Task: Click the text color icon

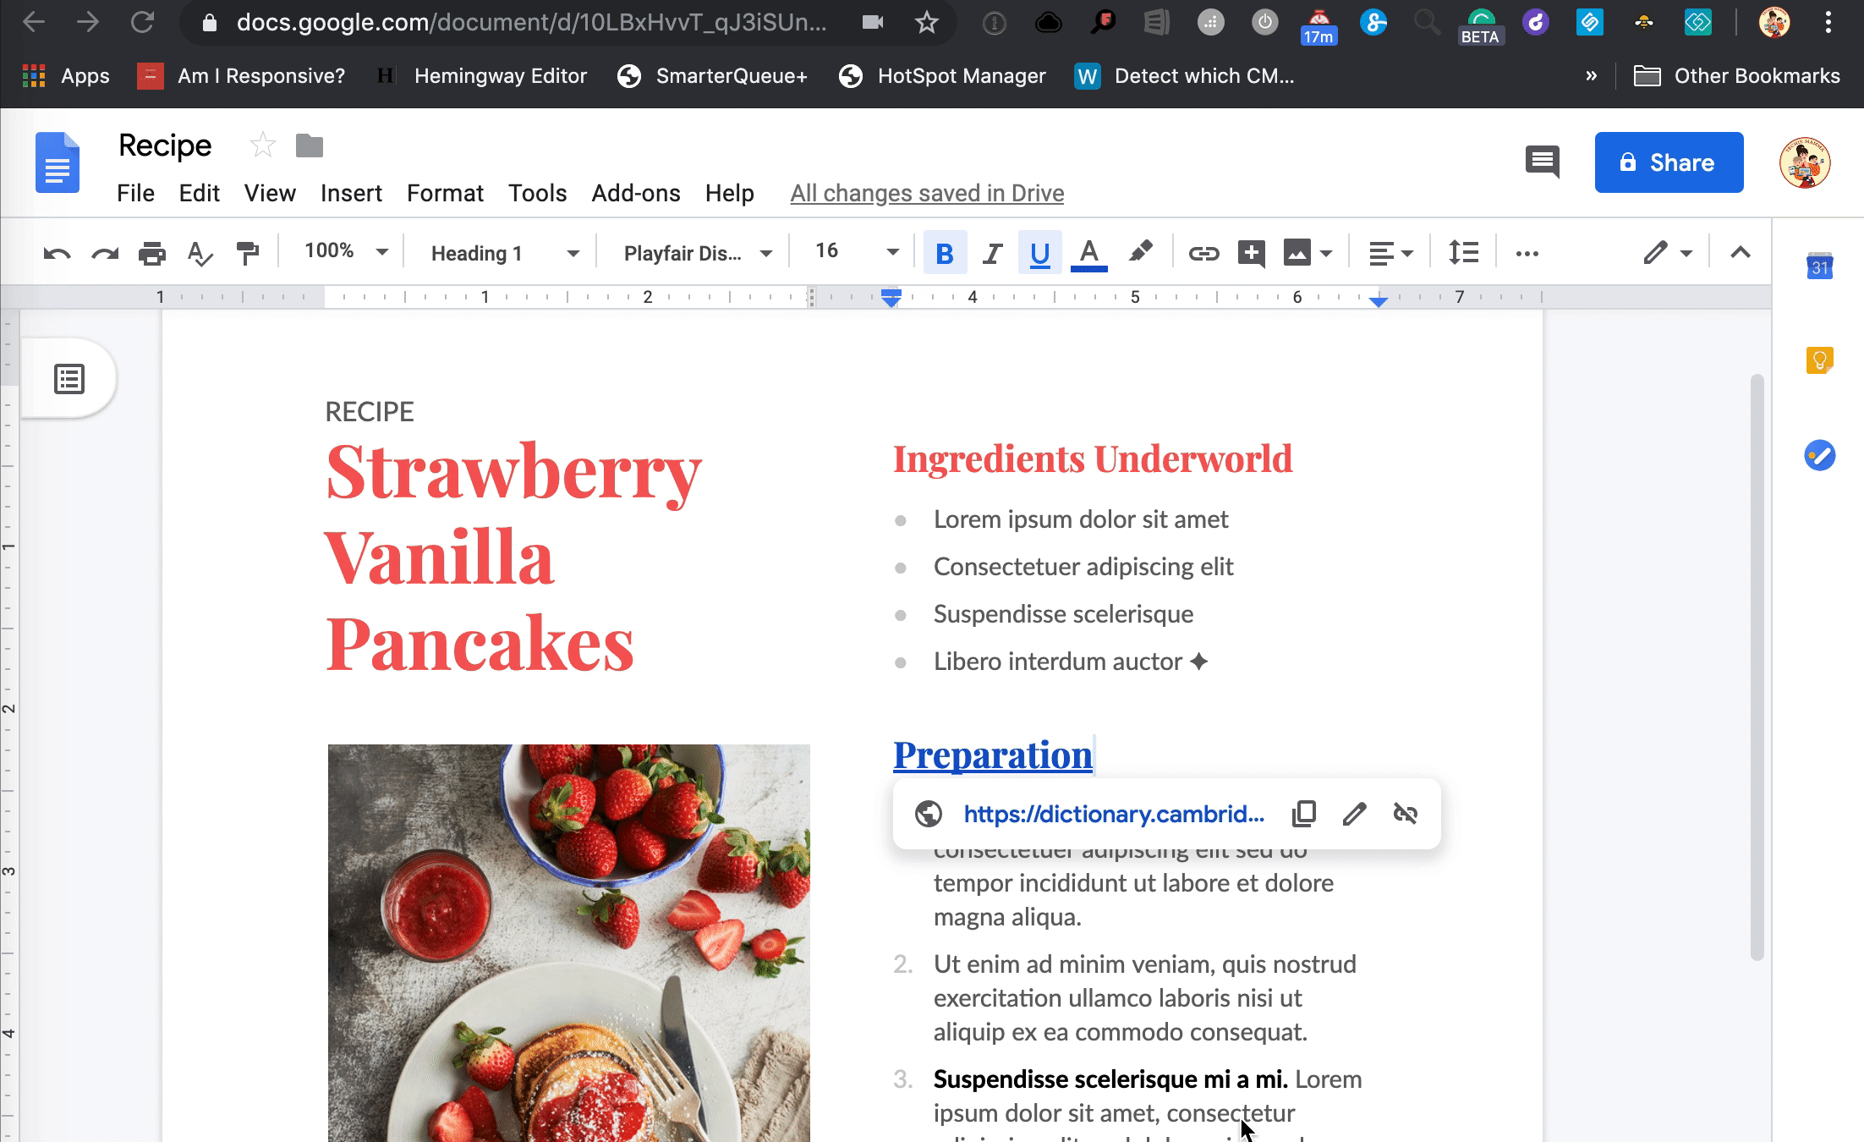Action: (x=1089, y=253)
